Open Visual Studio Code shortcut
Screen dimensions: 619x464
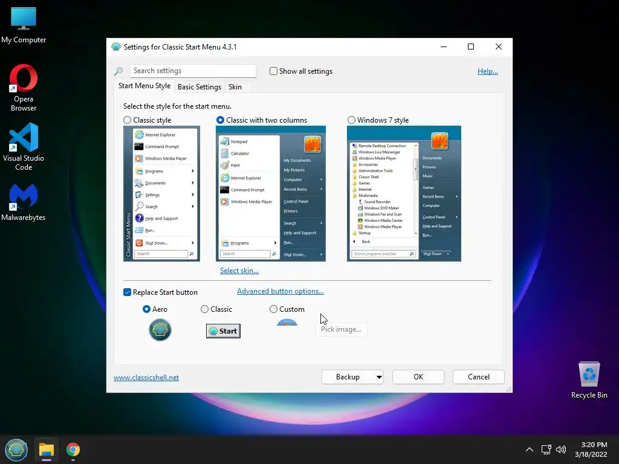coord(24,146)
